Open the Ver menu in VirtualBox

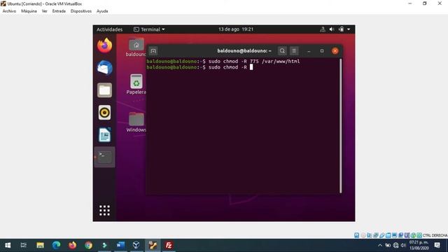45,11
